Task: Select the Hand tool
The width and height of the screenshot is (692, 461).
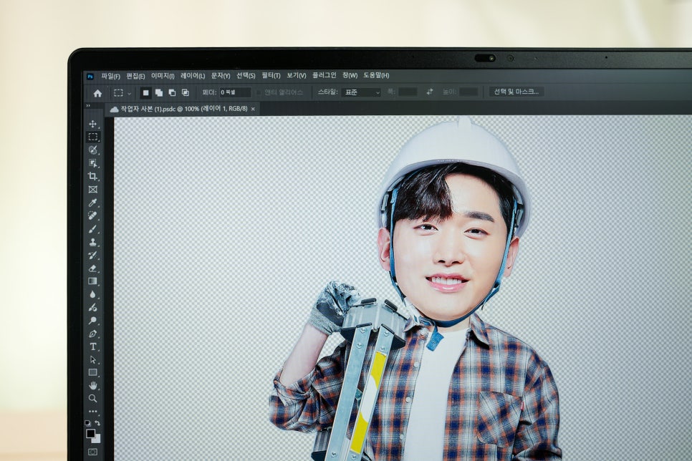Action: (x=92, y=386)
